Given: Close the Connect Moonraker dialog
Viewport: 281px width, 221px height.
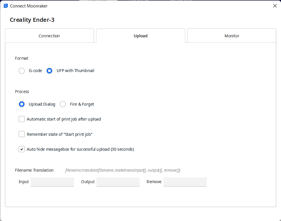Looking at the screenshot, I should pyautogui.click(x=275, y=6).
